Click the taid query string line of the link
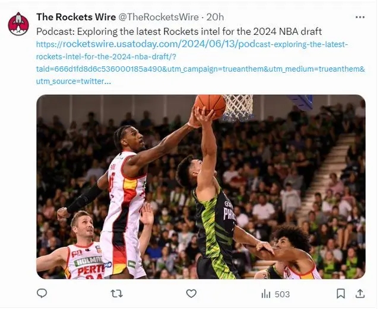 (200, 69)
